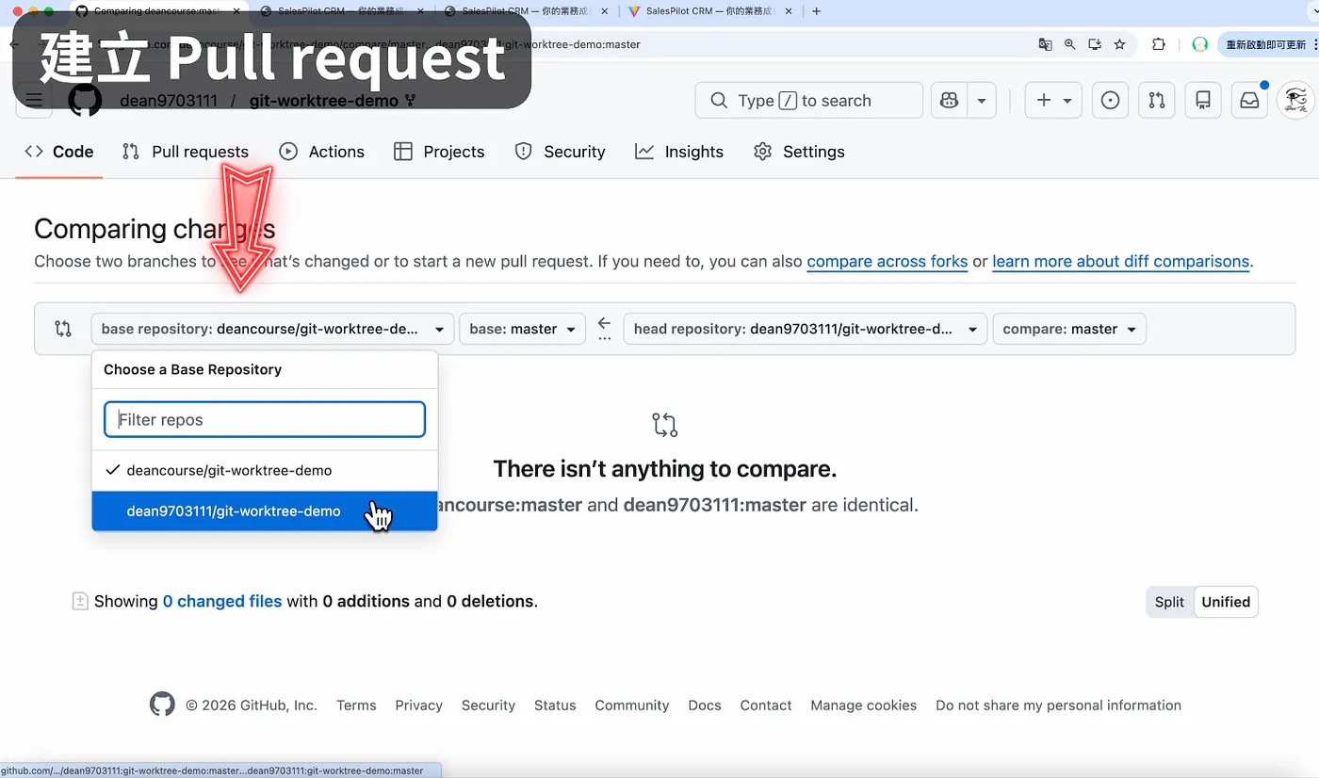Go to the Actions tab

click(322, 152)
